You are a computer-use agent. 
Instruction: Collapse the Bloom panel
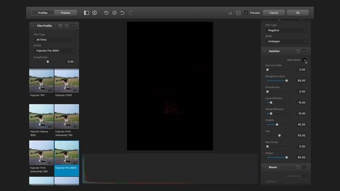265,167
